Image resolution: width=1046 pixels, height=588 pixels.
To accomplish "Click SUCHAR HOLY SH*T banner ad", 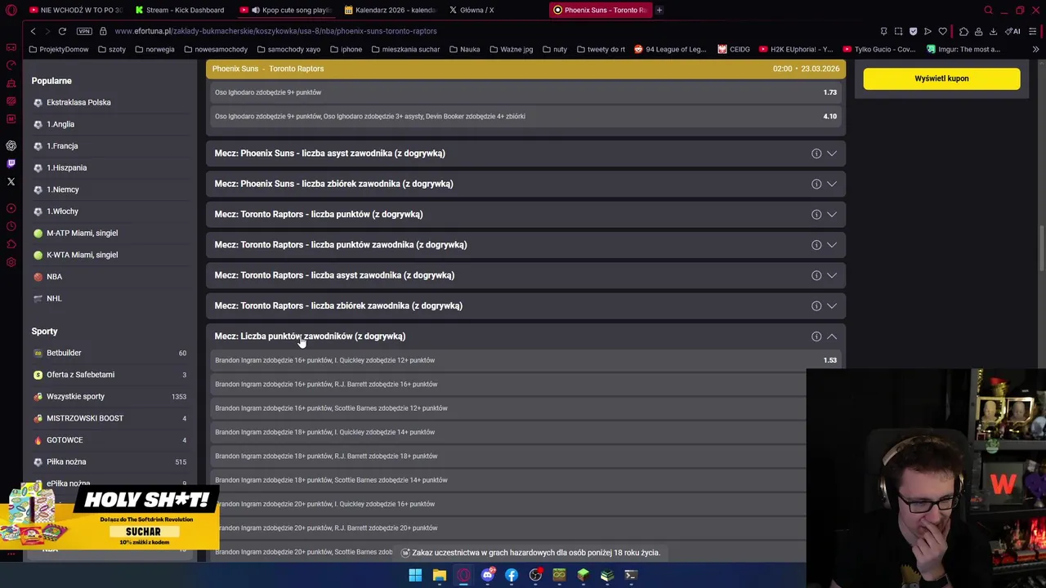I will coord(110,518).
